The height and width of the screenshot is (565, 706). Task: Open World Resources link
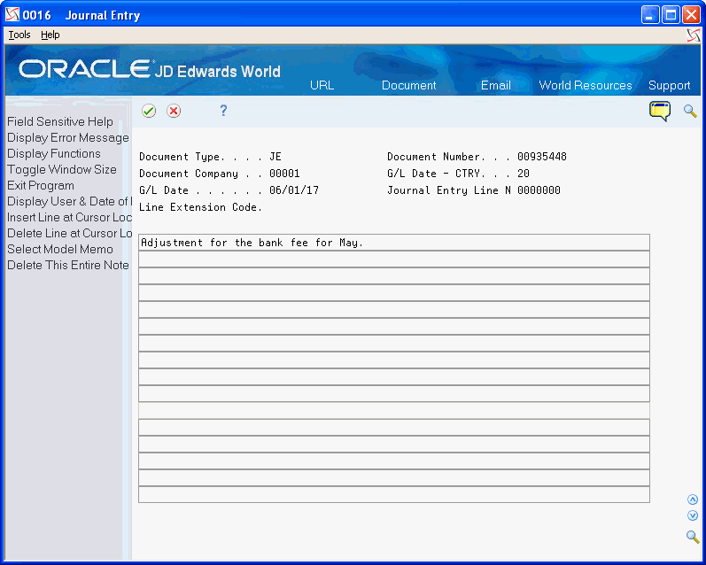[x=586, y=85]
